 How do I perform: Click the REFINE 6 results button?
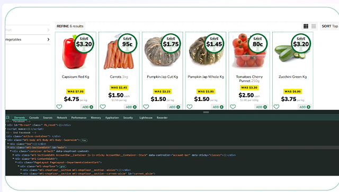pos(70,26)
